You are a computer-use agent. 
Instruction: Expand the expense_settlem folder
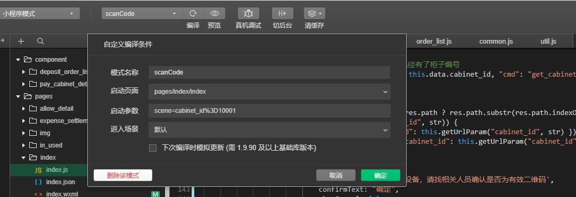24,121
